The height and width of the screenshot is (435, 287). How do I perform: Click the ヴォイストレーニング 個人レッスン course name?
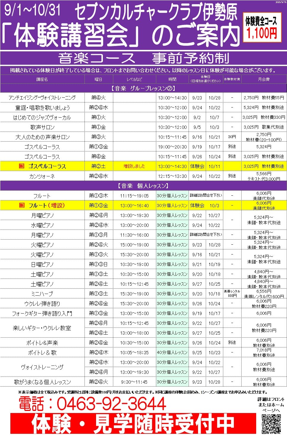(42, 367)
